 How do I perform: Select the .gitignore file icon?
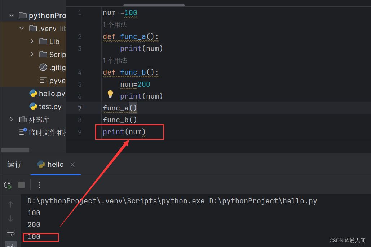[43, 67]
